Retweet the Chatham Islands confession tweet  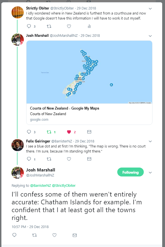pyautogui.click(x=34, y=235)
